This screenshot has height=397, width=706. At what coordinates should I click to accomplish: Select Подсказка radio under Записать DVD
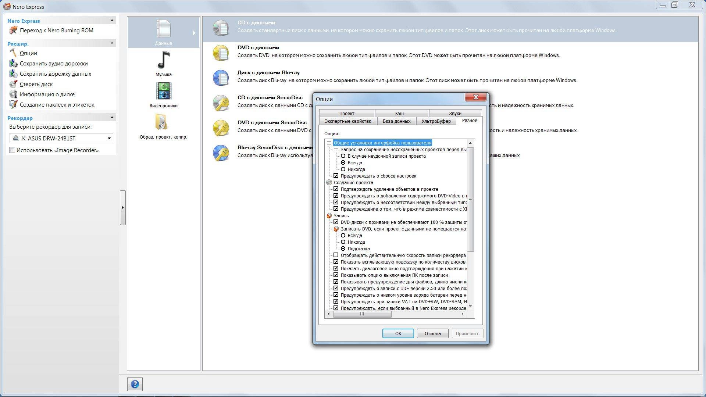(x=343, y=249)
